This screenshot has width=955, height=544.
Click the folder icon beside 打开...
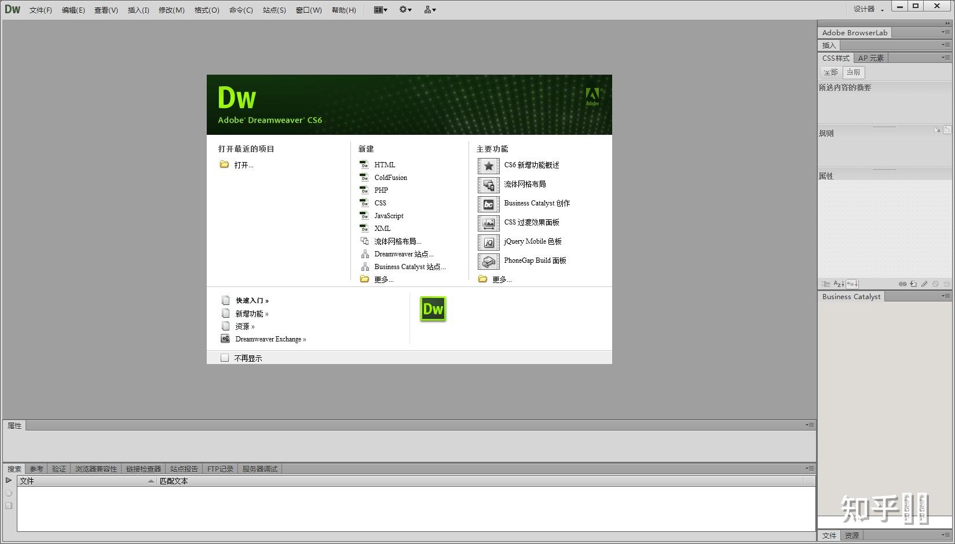[x=225, y=164]
